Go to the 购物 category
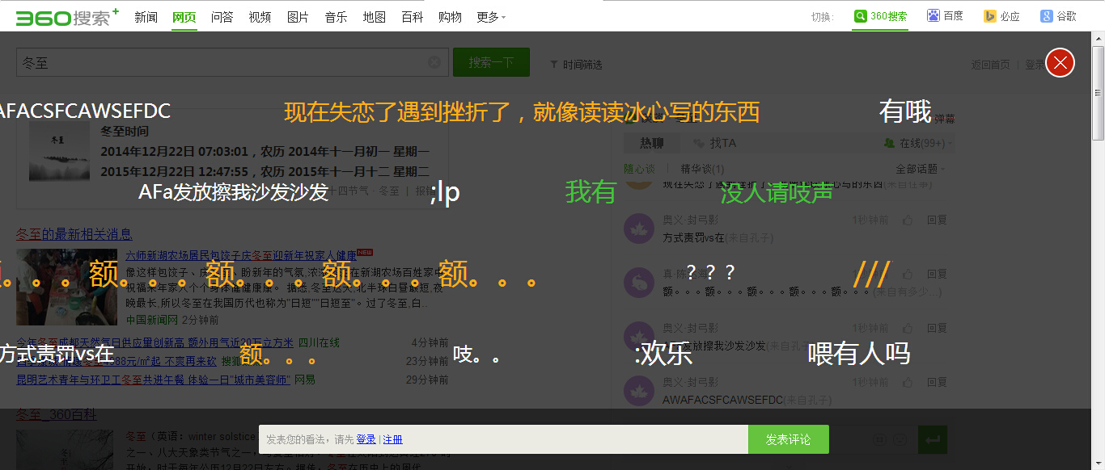 (x=450, y=17)
